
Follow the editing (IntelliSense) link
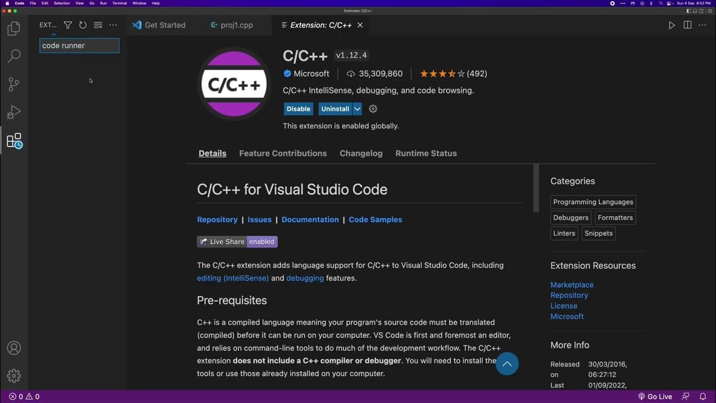point(233,278)
